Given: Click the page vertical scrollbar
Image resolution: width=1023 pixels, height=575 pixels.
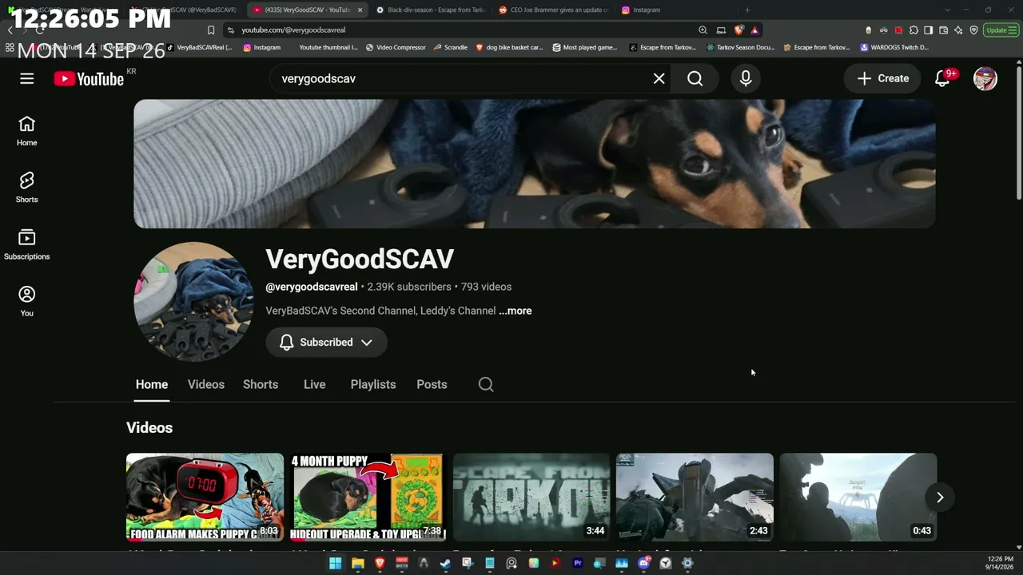Looking at the screenshot, I should click(1018, 132).
